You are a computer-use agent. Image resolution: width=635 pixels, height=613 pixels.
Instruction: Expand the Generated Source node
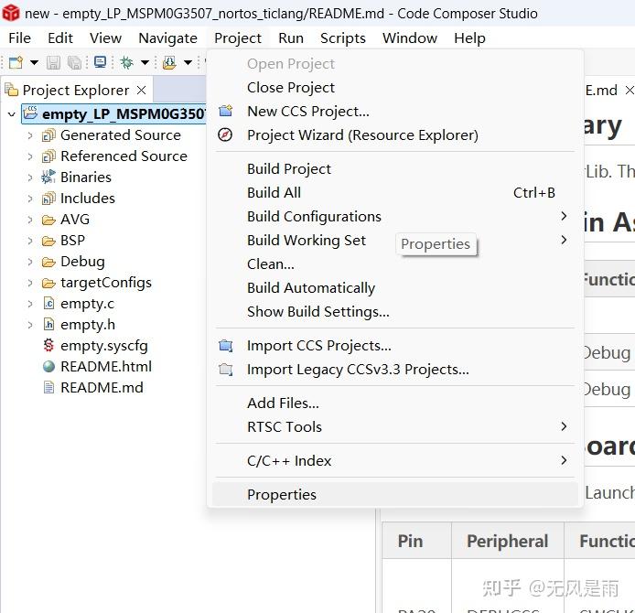[x=30, y=135]
